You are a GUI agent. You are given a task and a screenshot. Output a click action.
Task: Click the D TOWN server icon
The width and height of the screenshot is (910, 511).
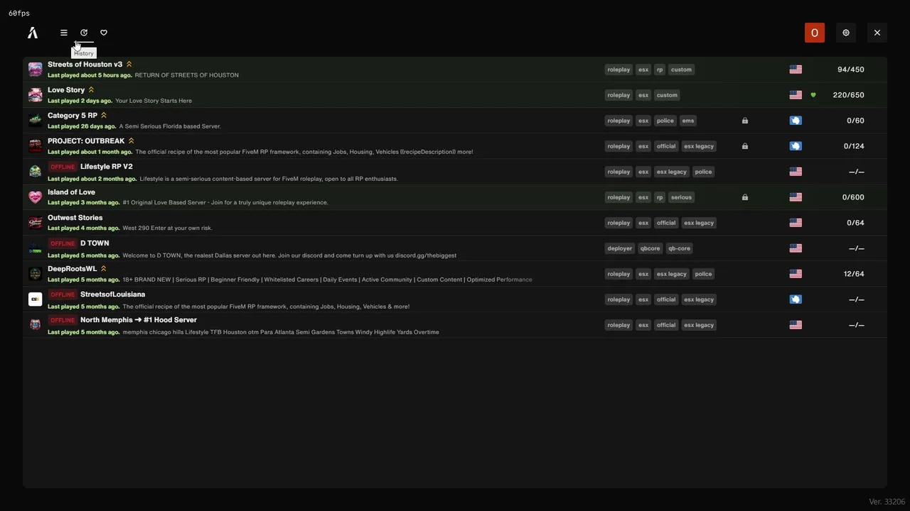(35, 248)
